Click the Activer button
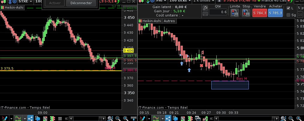This screenshot has width=304, height=121. [x=55, y=3]
